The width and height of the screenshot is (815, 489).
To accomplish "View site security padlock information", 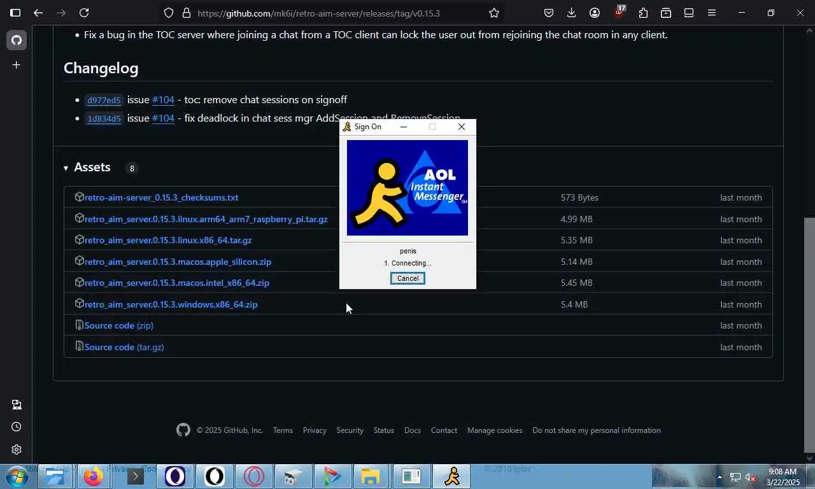I will click(187, 13).
